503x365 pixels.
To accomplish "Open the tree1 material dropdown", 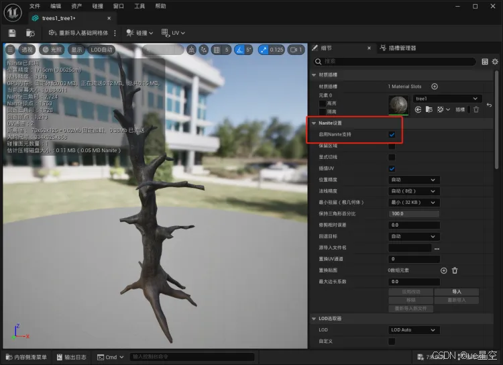I will click(447, 99).
